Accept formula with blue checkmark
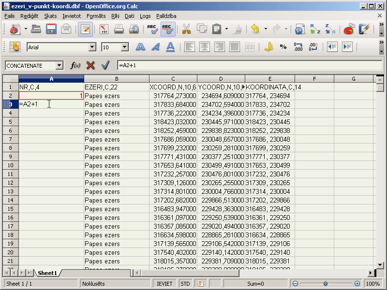387x290 pixels. 105,66
